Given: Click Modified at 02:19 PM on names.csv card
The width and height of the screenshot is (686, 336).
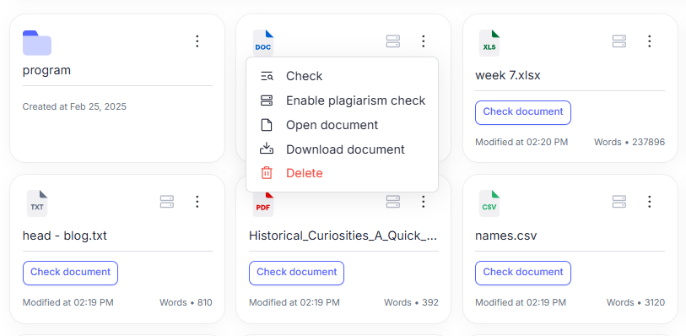Looking at the screenshot, I should pos(521,303).
